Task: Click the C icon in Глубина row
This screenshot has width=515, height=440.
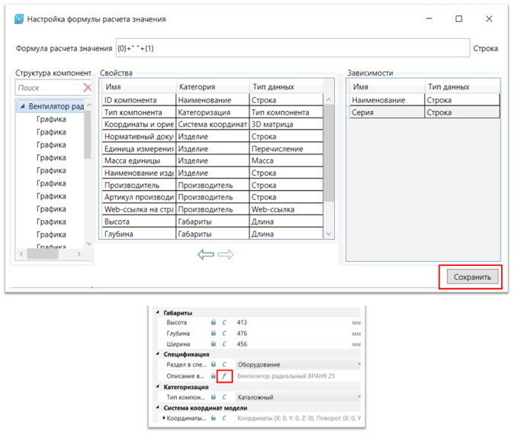Action: (224, 333)
